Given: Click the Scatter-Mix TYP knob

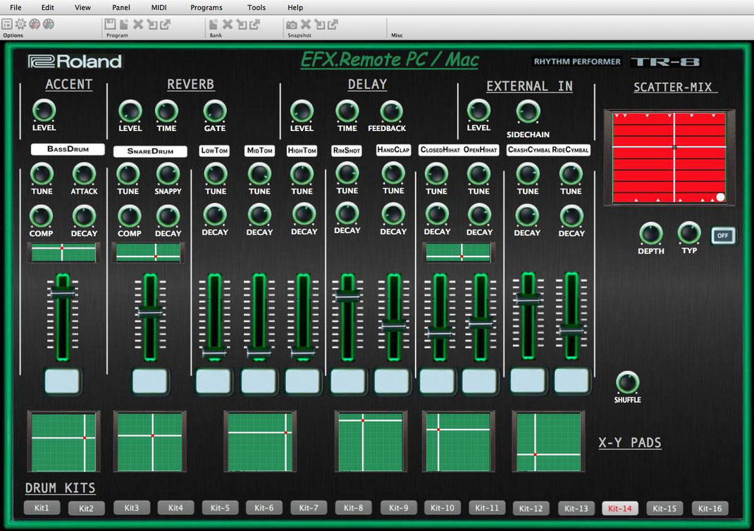Looking at the screenshot, I should [x=689, y=233].
